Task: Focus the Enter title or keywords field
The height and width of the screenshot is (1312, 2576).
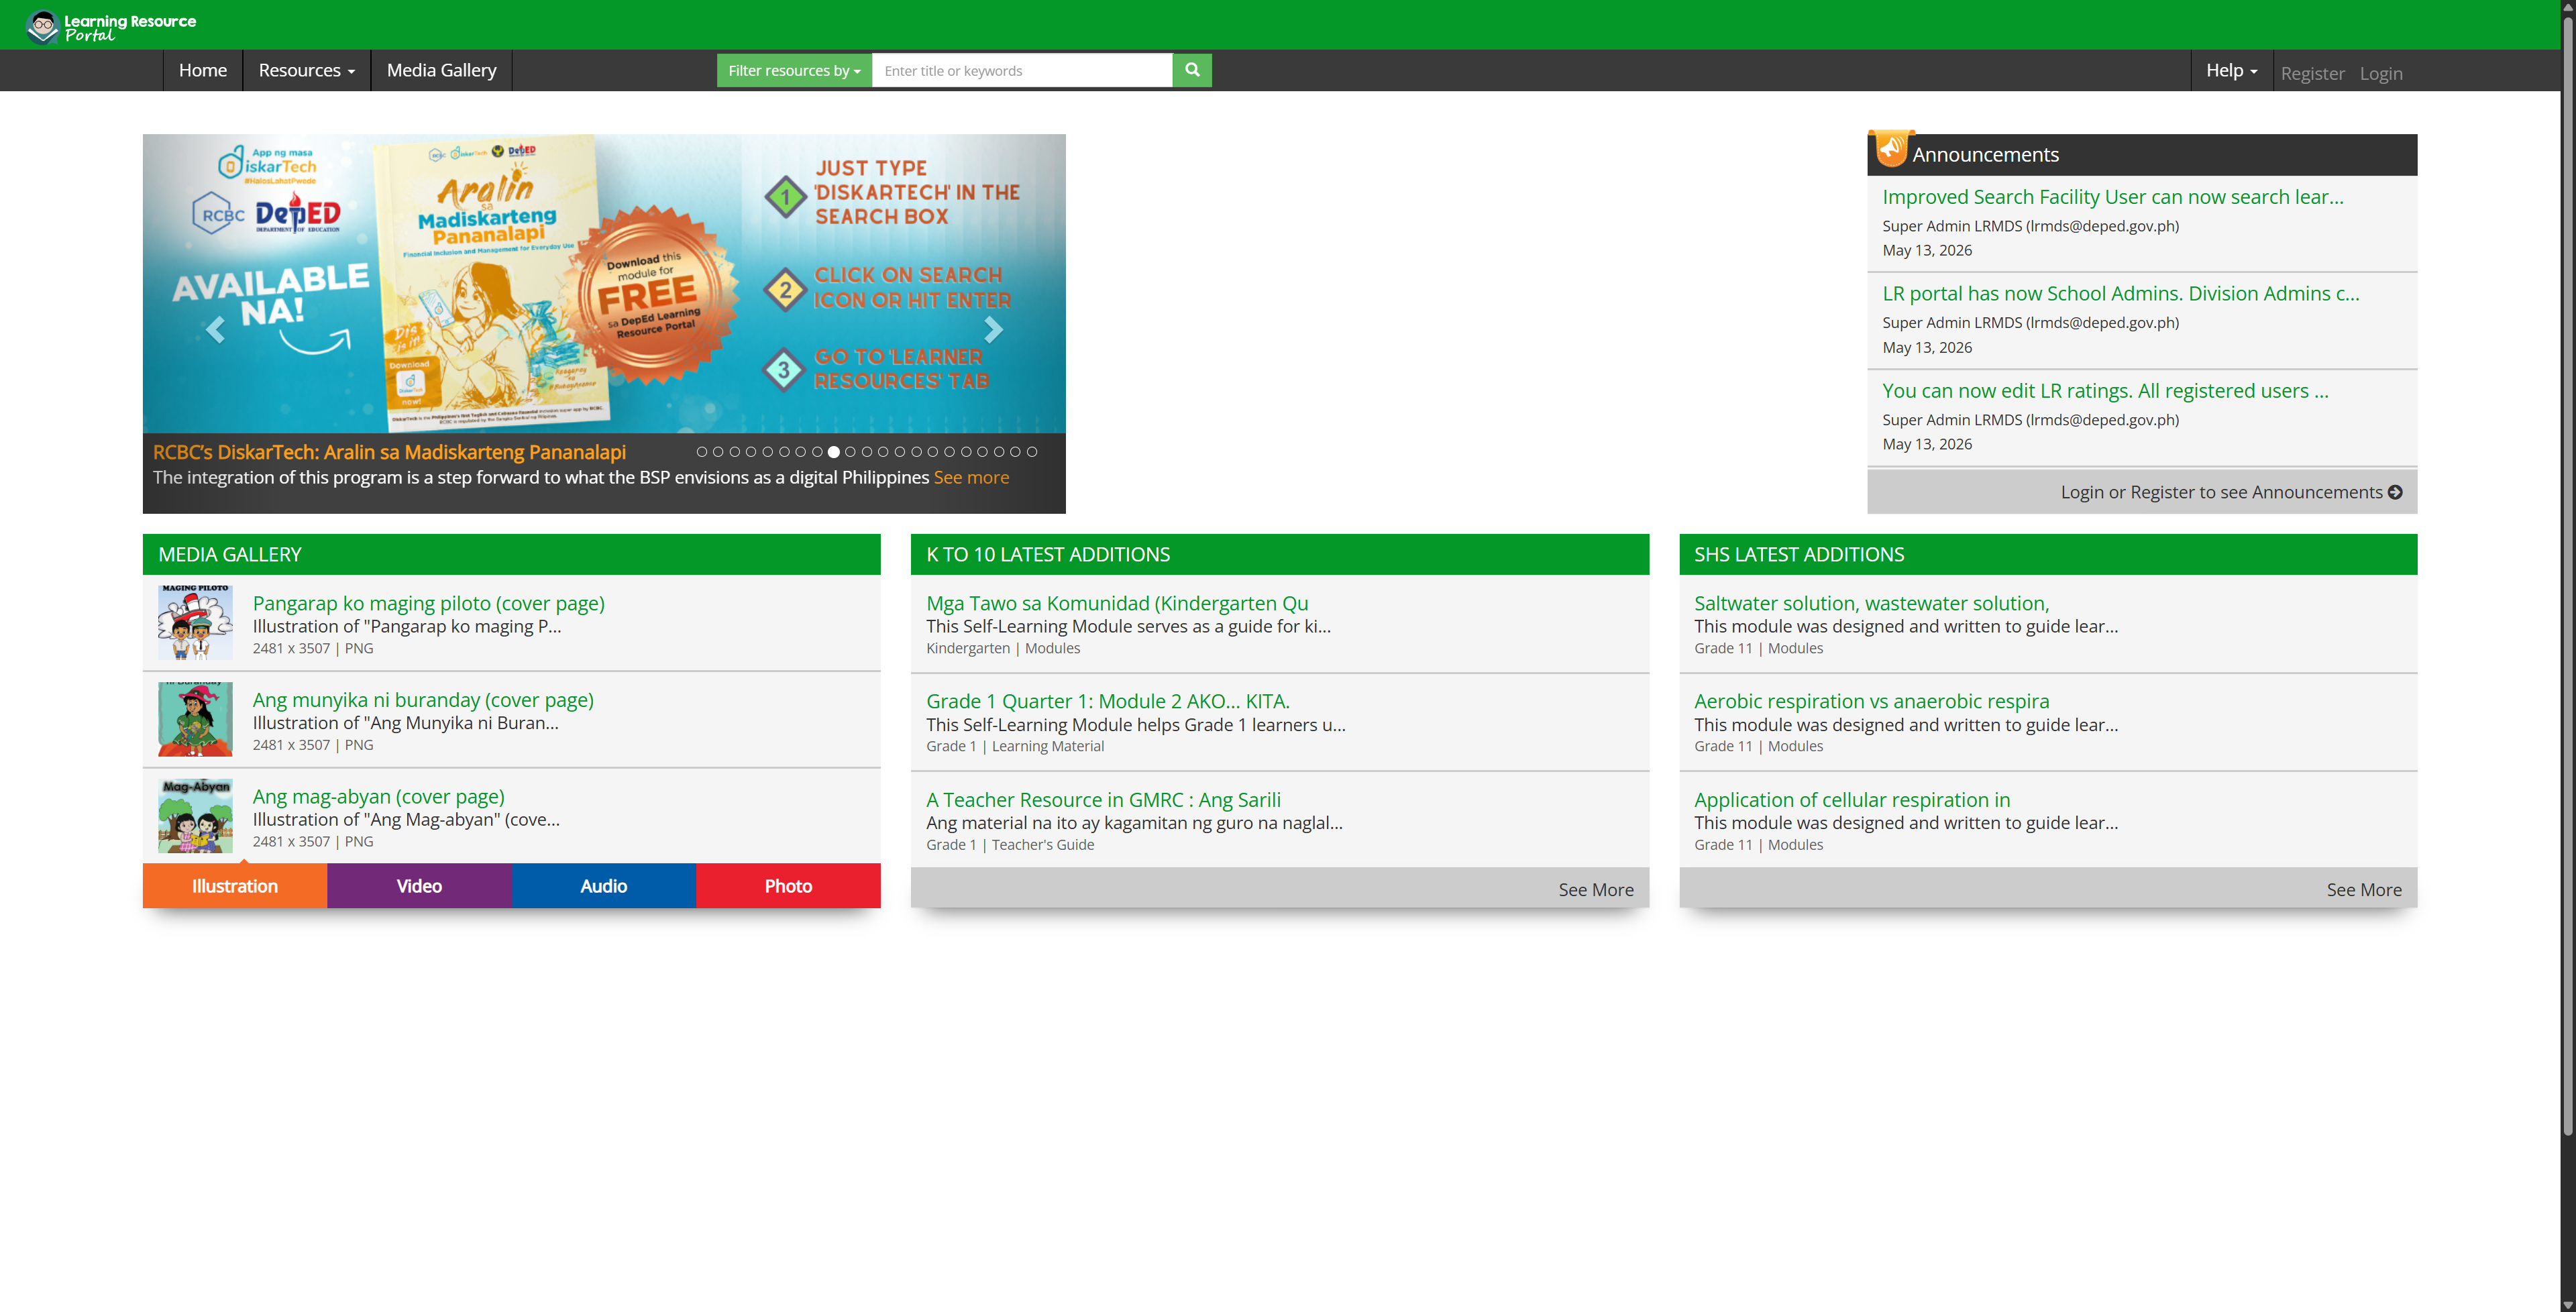Action: pos(1022,70)
